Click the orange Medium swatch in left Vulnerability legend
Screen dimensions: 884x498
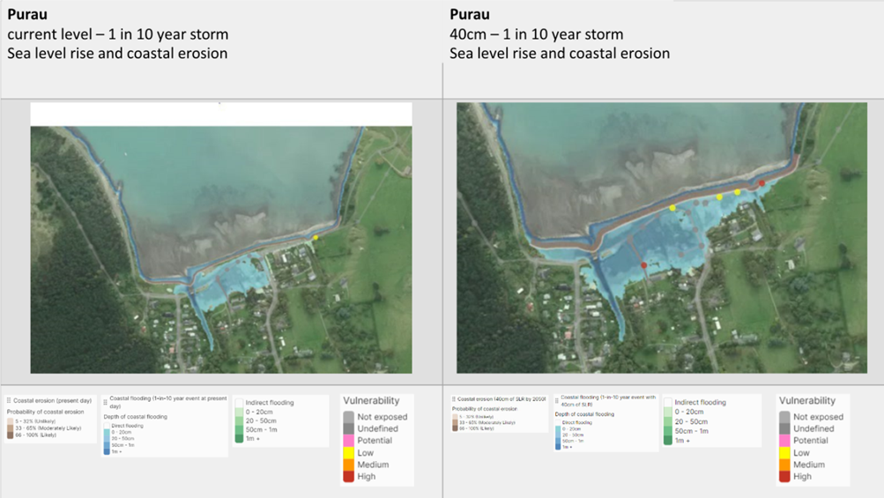tap(350, 465)
